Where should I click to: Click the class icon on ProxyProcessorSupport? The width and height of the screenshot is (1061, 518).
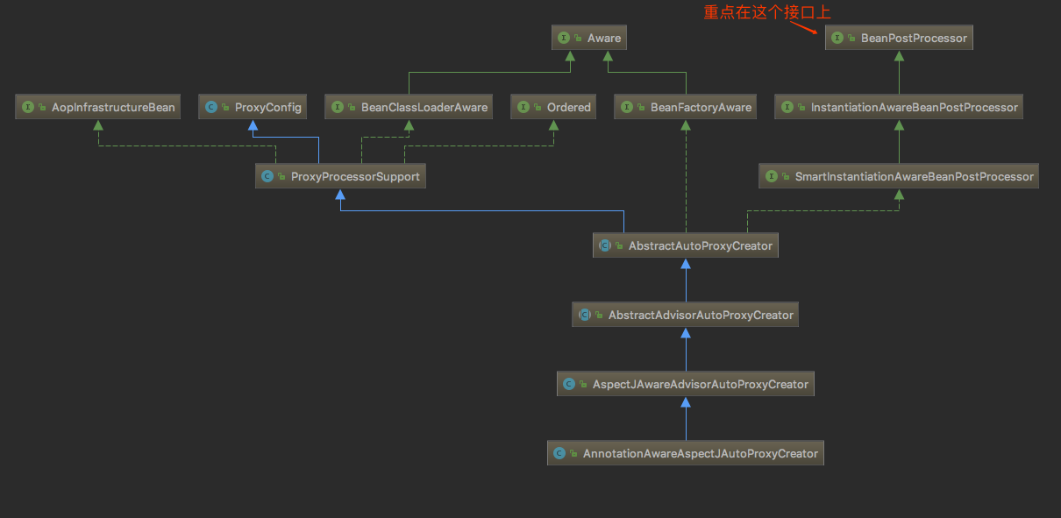267,176
